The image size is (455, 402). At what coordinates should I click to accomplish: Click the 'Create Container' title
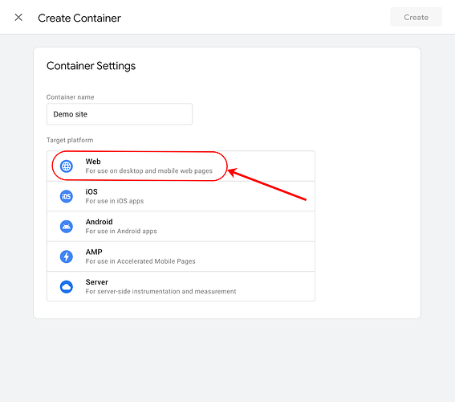[x=79, y=18]
